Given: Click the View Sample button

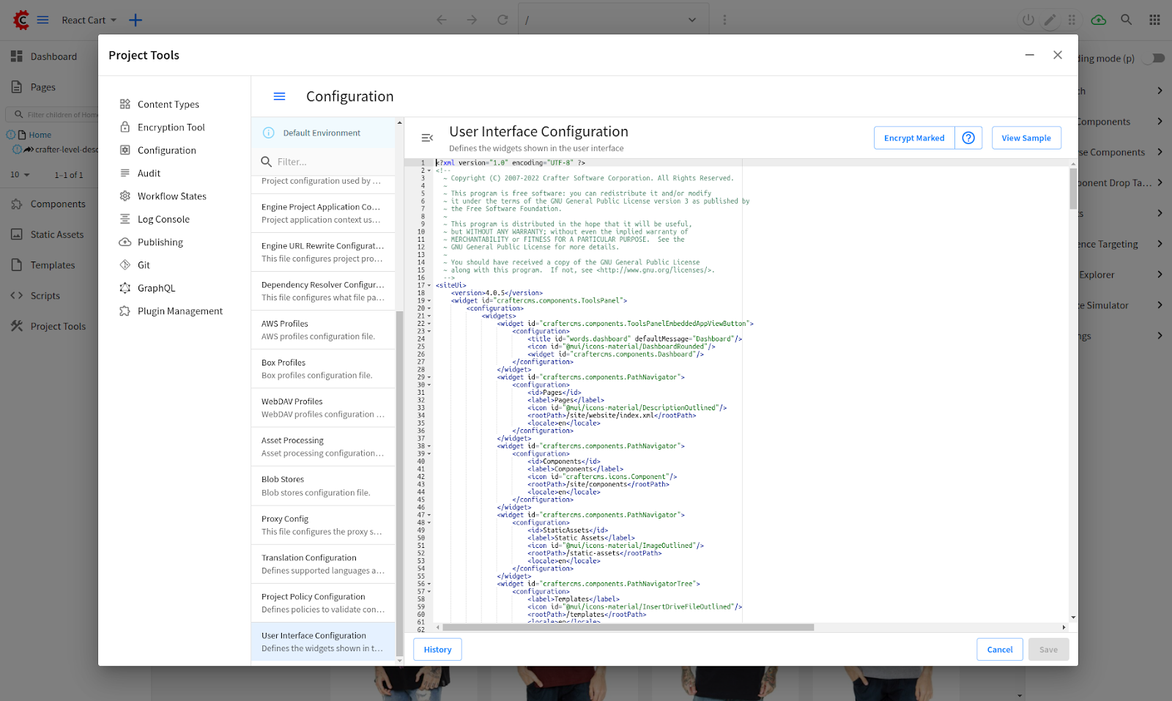Looking at the screenshot, I should point(1025,138).
